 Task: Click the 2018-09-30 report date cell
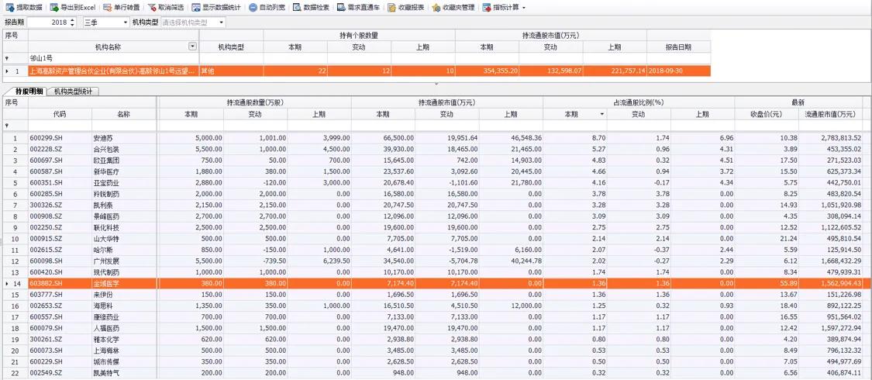pyautogui.click(x=678, y=71)
